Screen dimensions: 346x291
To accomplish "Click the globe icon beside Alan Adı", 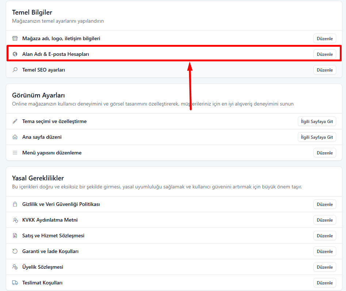I will point(15,54).
